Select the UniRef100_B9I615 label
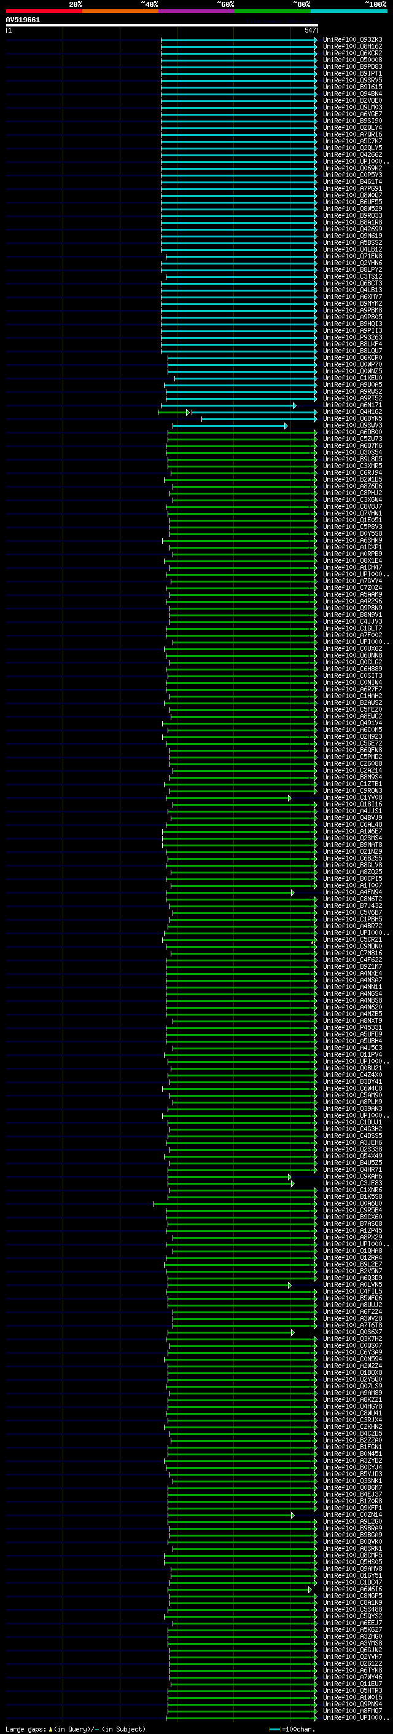393x1734 pixels. 352,87
